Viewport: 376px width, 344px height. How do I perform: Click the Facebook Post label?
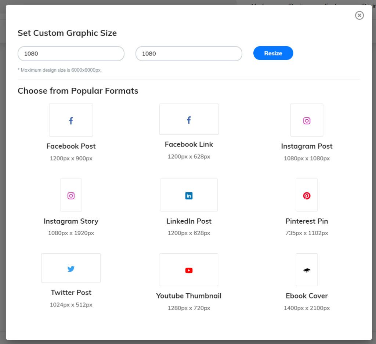tap(71, 146)
